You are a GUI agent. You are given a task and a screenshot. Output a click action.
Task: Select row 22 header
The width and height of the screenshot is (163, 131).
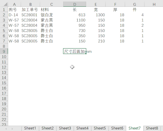pos(4,120)
